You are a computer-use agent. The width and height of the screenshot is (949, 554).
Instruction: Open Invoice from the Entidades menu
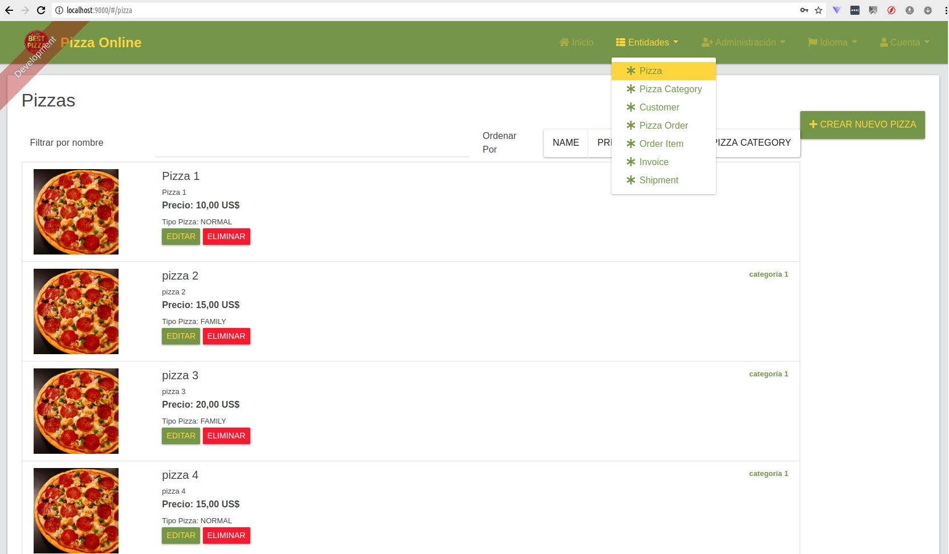(663, 162)
